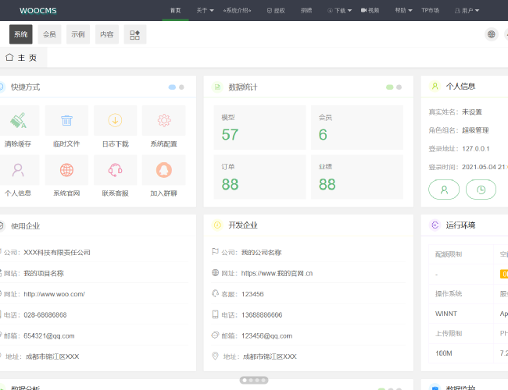Click the 系统官网 globe icon
Image resolution: width=508 pixels, height=390 pixels.
coord(66,170)
